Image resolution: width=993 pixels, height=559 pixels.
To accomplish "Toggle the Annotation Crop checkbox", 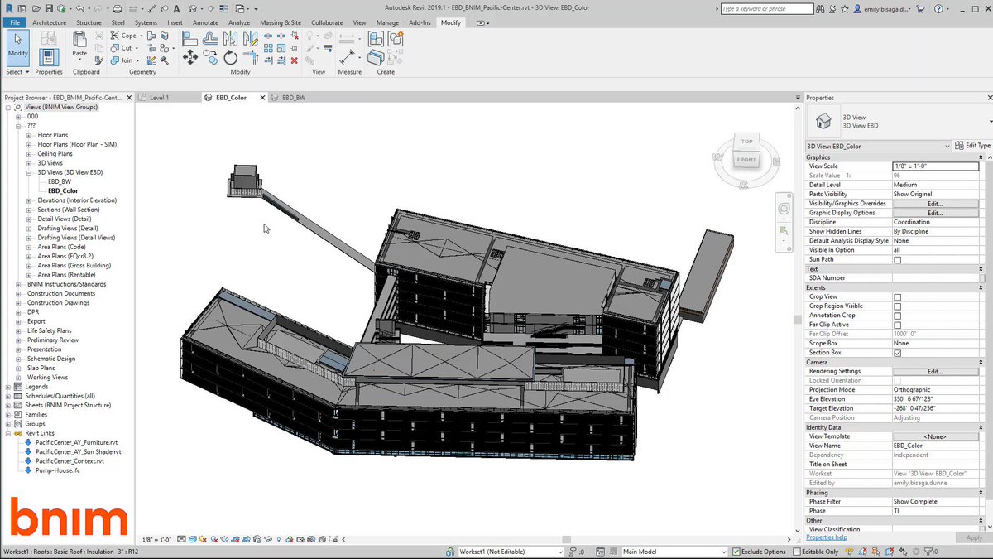I will [897, 316].
